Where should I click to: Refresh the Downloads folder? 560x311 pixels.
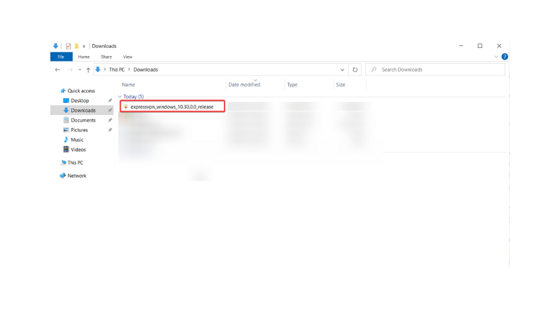coord(355,70)
